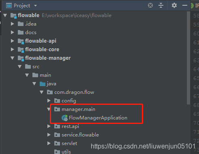Click the Project panel vertical scrollbar
The image size is (199, 154).
pos(188,58)
